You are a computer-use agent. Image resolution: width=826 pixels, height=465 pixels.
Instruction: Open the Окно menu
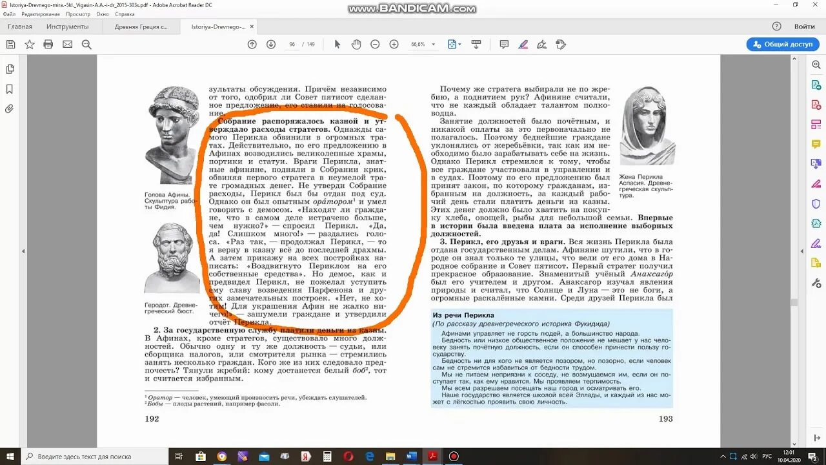(103, 14)
